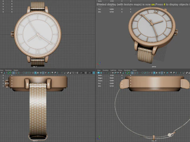Toggle the grid button in right panel toolbar
This screenshot has width=190, height=142.
pos(132,73)
